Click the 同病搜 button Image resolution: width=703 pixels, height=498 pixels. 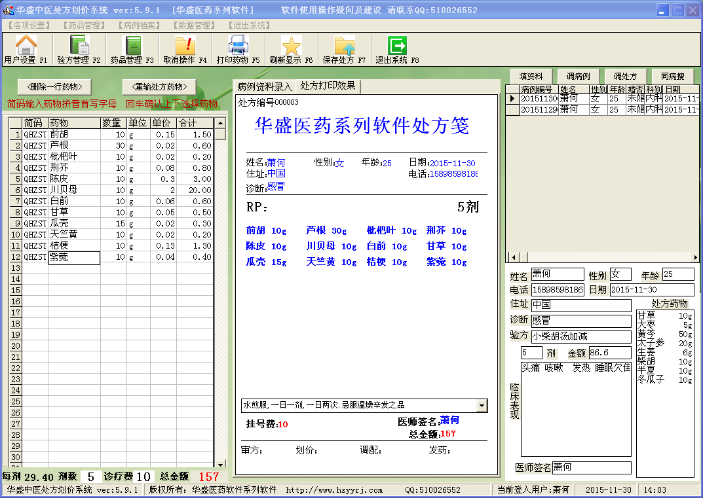click(x=672, y=76)
